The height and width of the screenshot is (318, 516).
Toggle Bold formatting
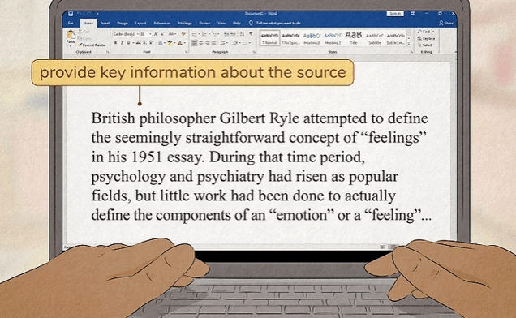tap(115, 43)
